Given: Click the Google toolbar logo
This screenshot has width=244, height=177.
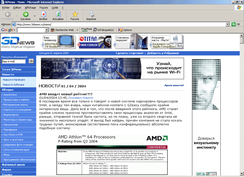Looking at the screenshot, I should [7, 30].
